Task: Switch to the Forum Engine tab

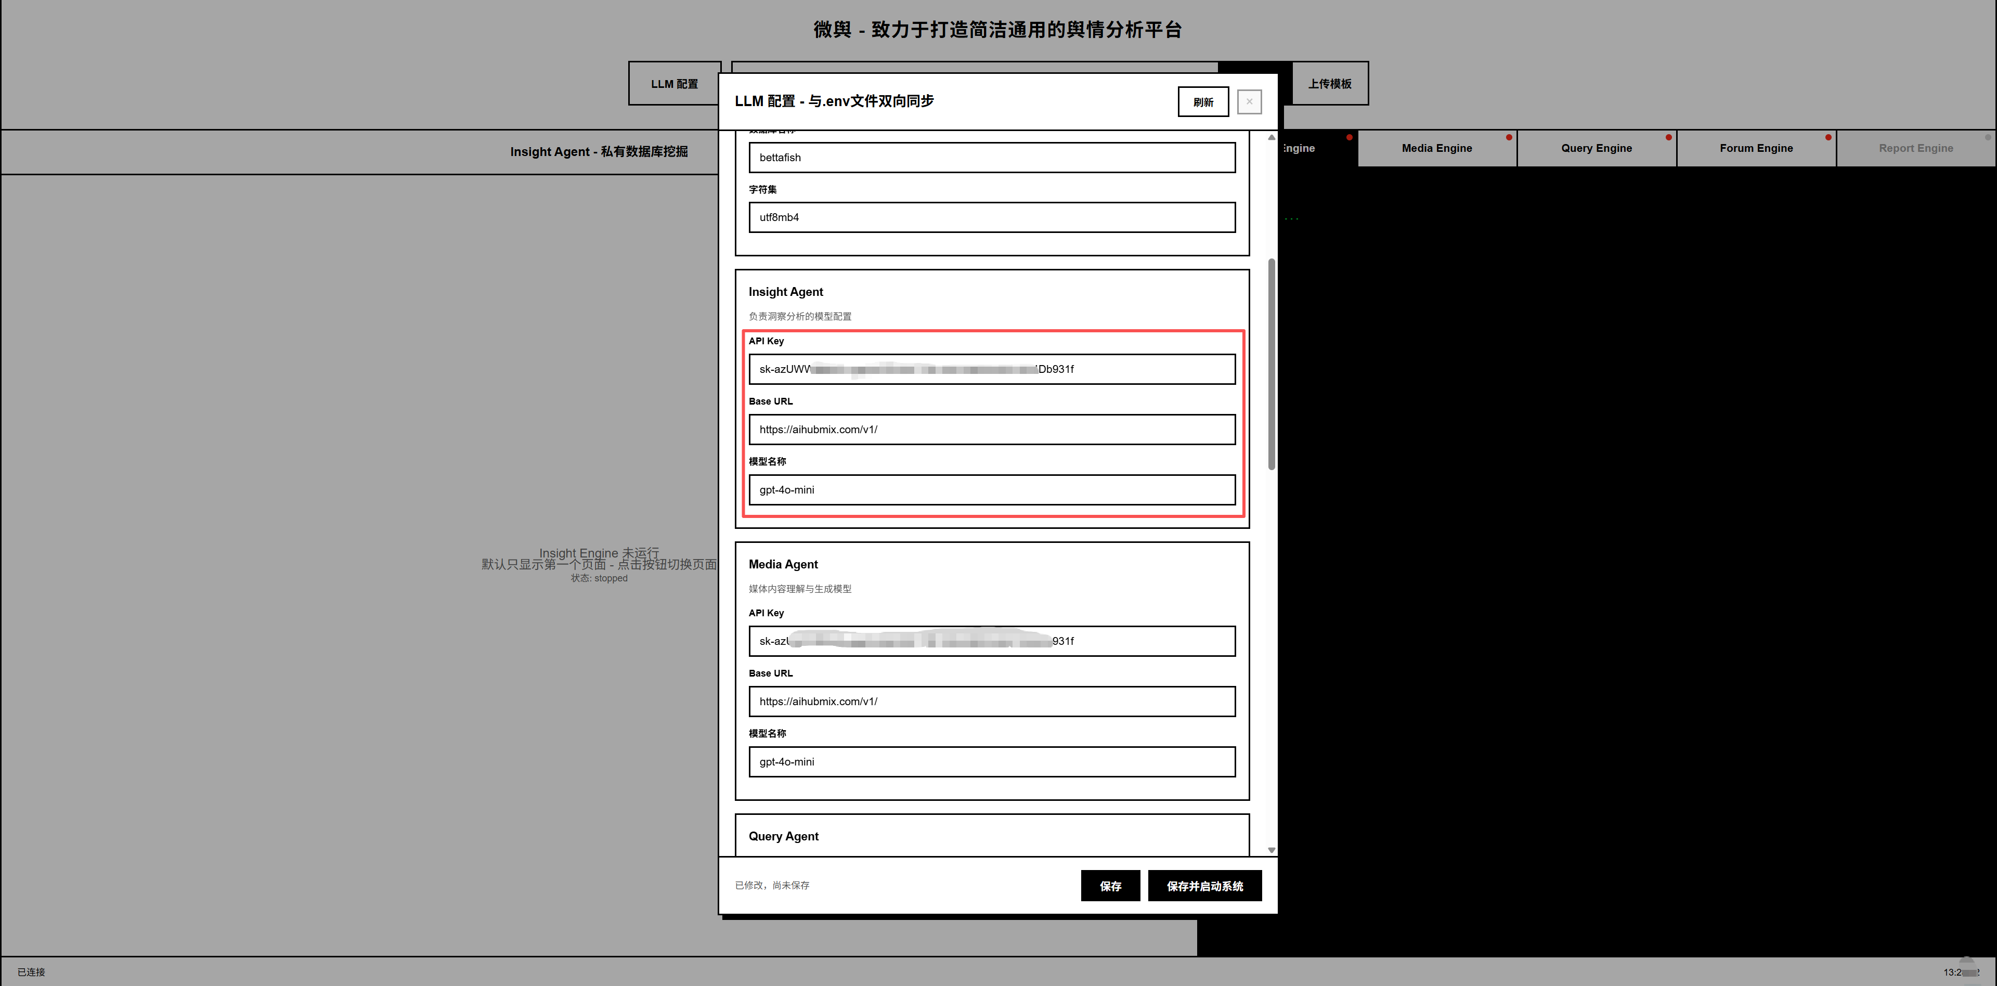Action: (x=1756, y=148)
